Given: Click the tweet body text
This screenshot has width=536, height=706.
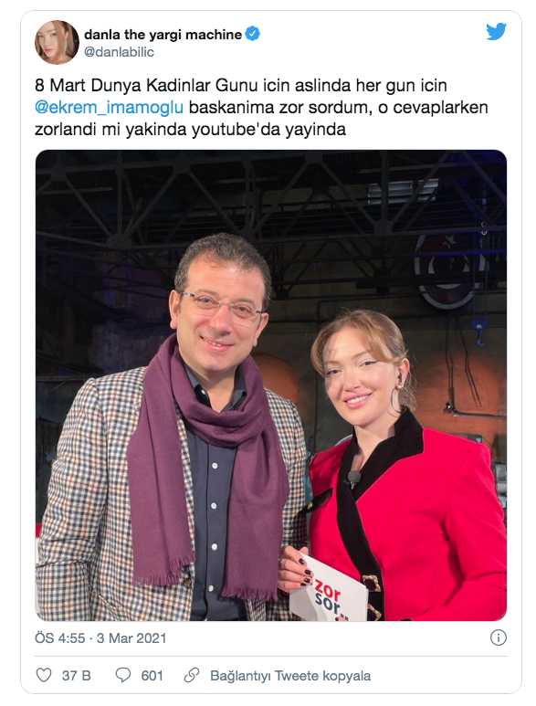Looking at the screenshot, I should click(x=261, y=108).
